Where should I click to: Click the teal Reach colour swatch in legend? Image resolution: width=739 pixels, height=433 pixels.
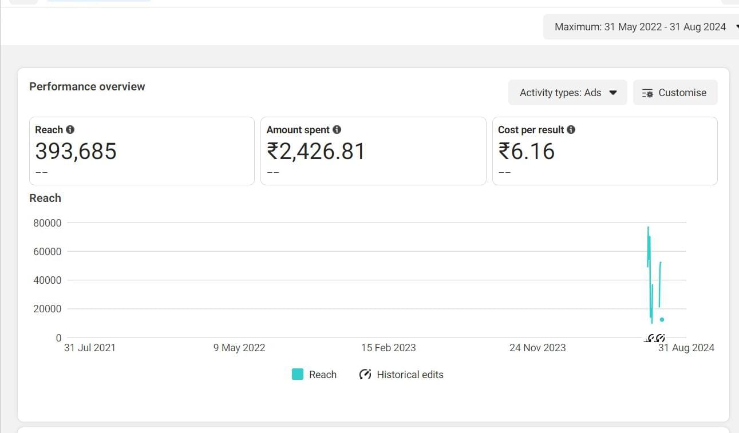pos(298,375)
